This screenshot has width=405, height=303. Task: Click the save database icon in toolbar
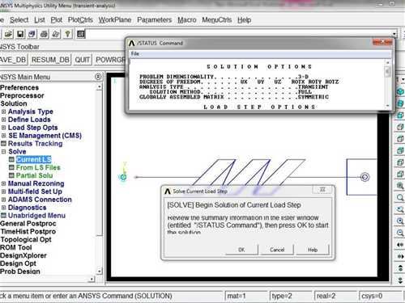pyautogui.click(x=20, y=34)
